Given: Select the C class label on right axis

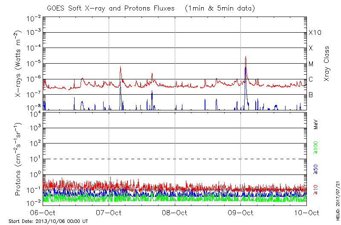Looking at the screenshot, I should click(x=311, y=79).
